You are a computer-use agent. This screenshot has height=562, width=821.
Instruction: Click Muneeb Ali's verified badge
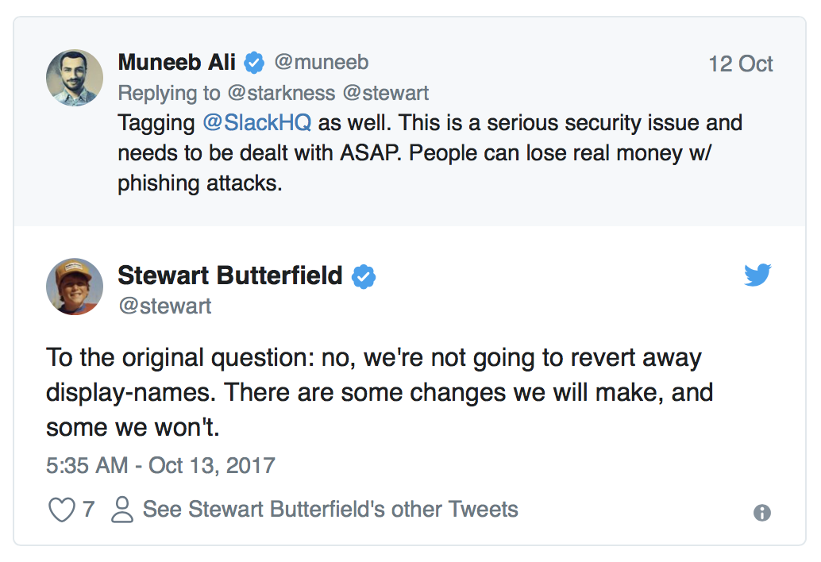point(252,62)
